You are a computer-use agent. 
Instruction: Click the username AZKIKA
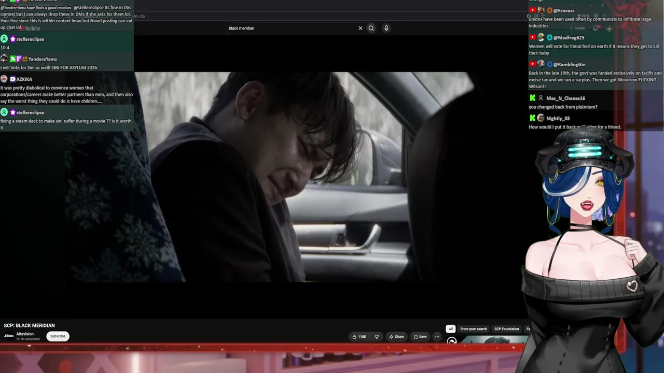click(x=24, y=79)
